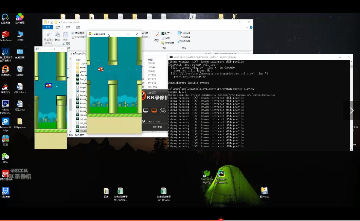This screenshot has width=360, height=221.
Task: Click the 类型 column header in Explorer
Action: (150, 60)
